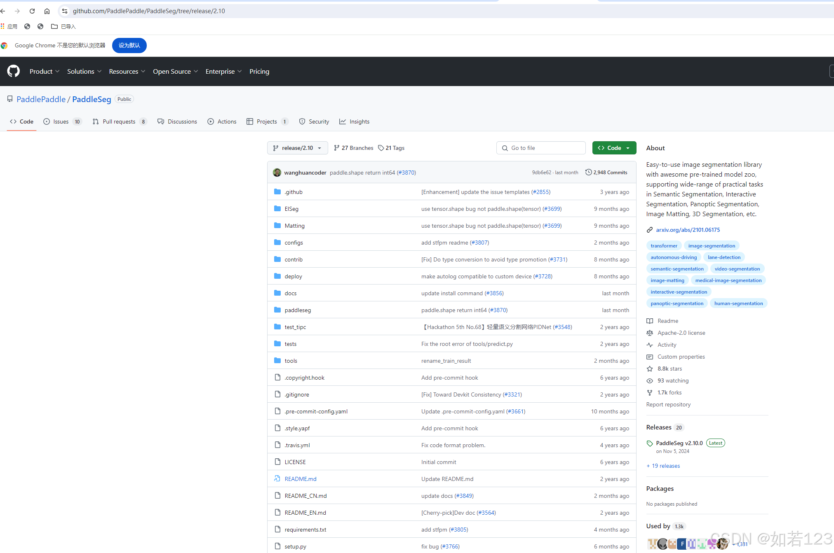Expand the Enterprise navigation menu

[x=223, y=71]
